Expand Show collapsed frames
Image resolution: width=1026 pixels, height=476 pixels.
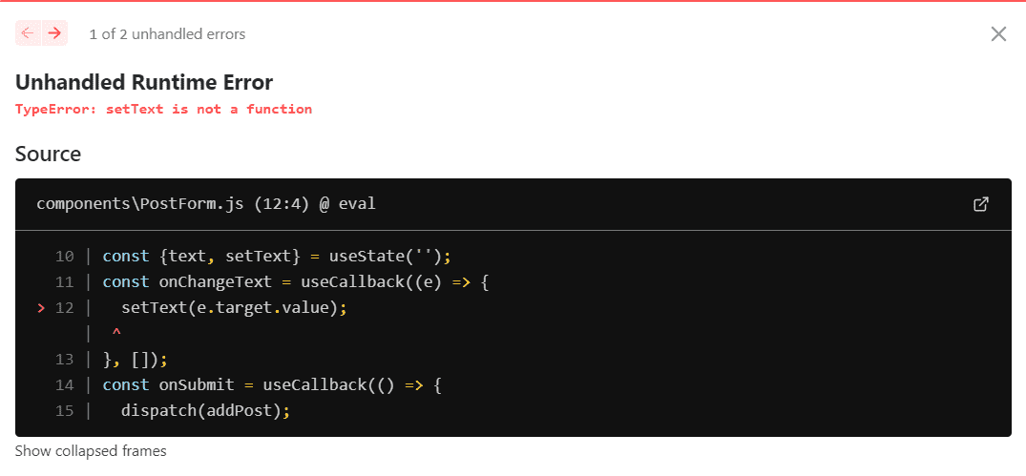(x=91, y=451)
